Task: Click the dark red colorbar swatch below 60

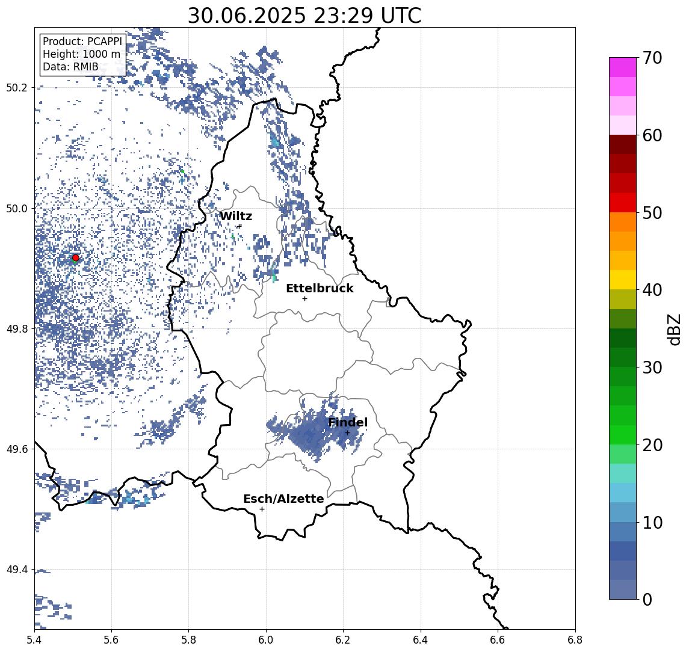Action: [x=623, y=144]
